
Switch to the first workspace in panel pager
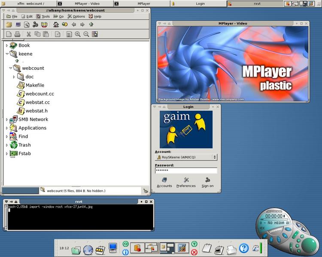pos(137,248)
